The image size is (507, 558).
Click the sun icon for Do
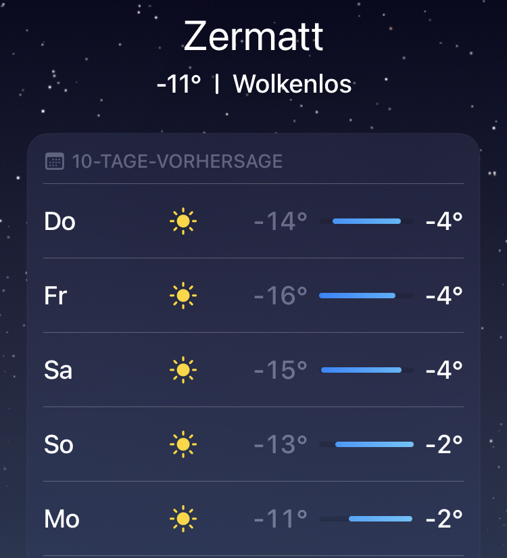point(183,221)
